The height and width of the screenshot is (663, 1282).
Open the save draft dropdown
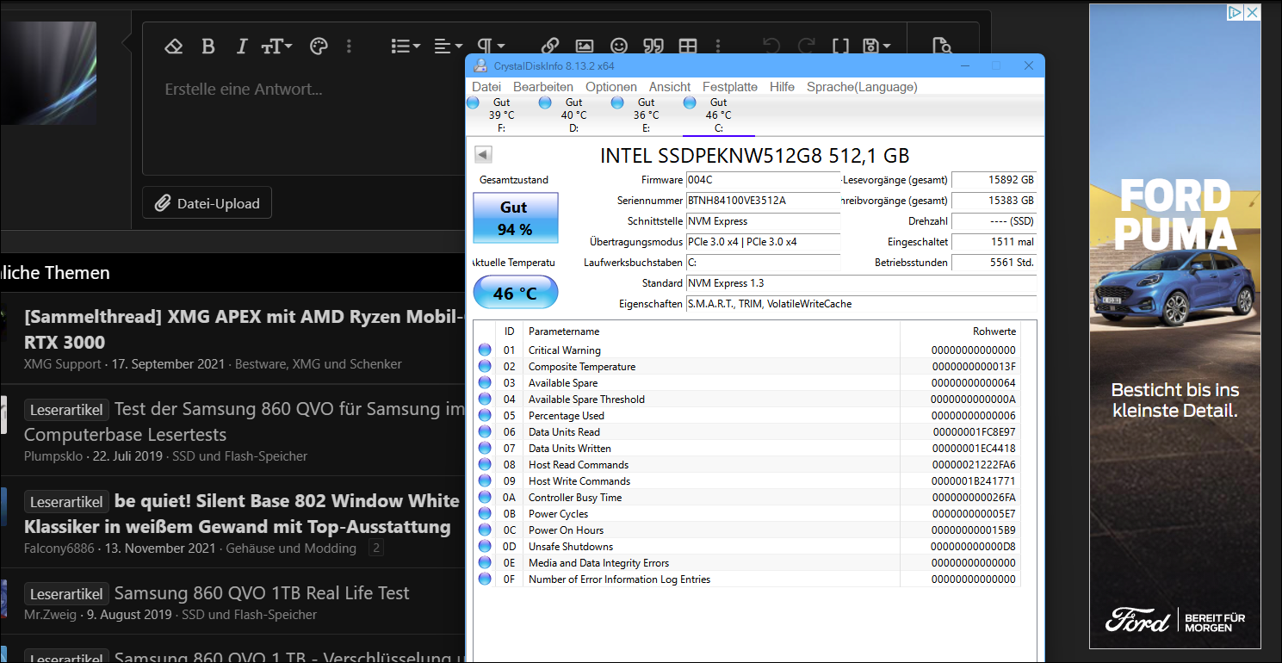pyautogui.click(x=876, y=46)
